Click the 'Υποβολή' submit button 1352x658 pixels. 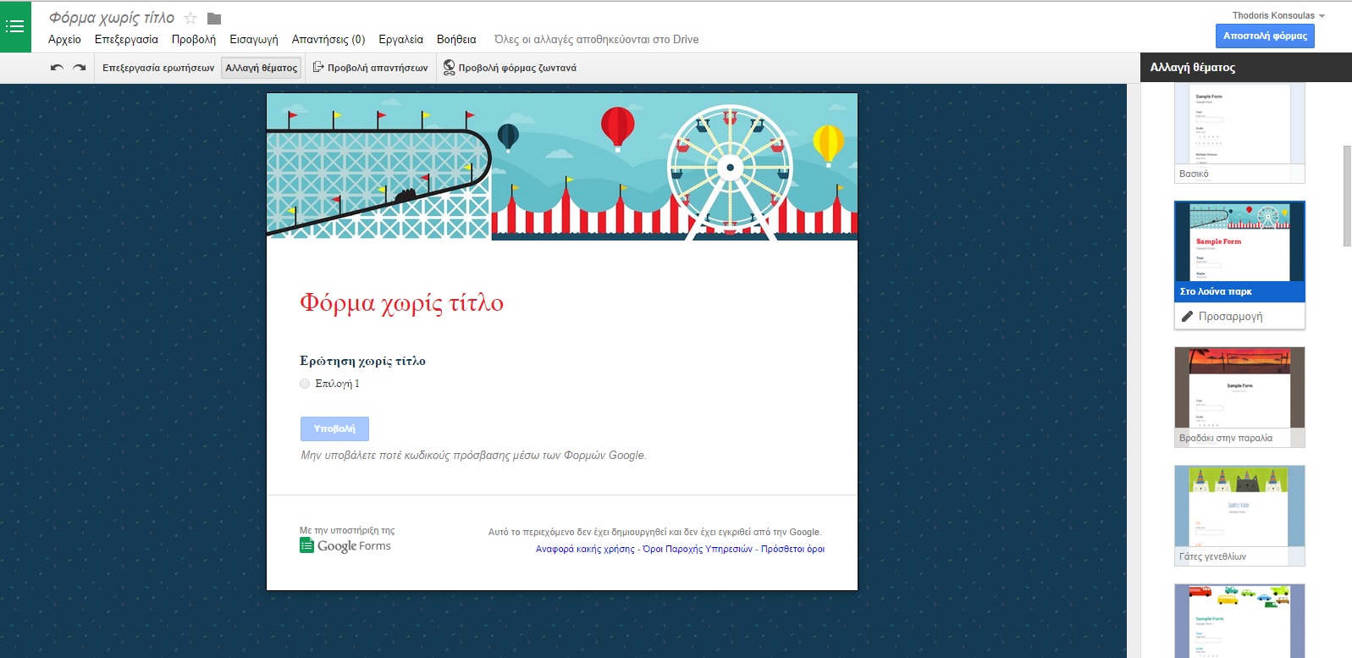pos(334,429)
